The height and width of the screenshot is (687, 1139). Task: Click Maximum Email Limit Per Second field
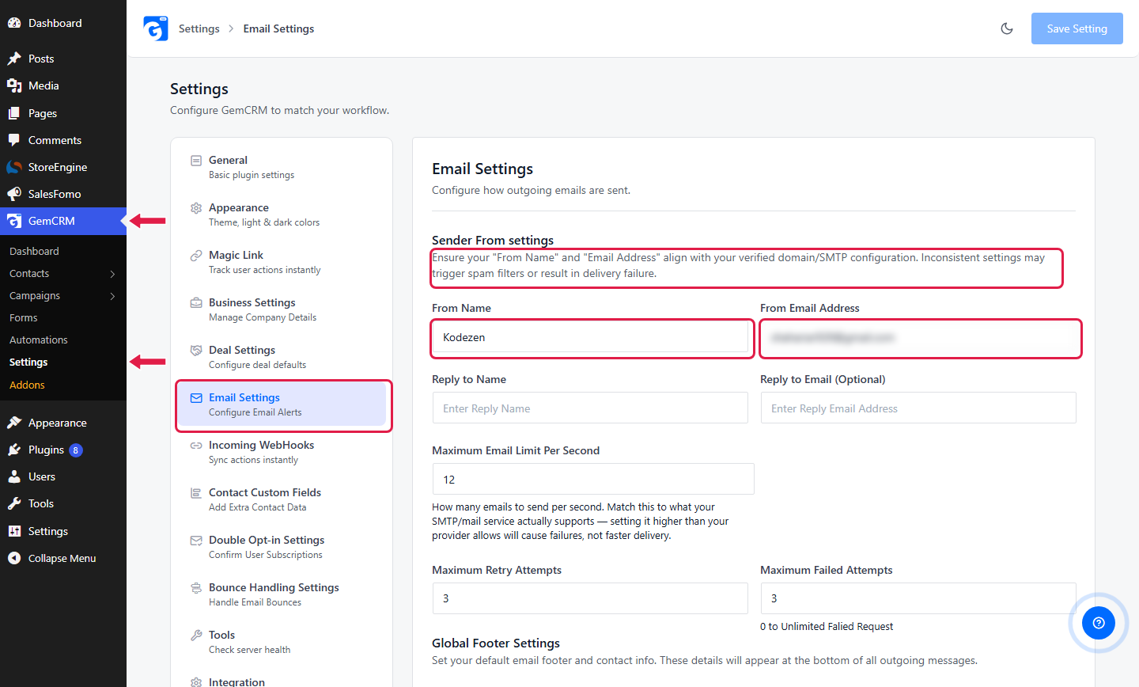[593, 480]
